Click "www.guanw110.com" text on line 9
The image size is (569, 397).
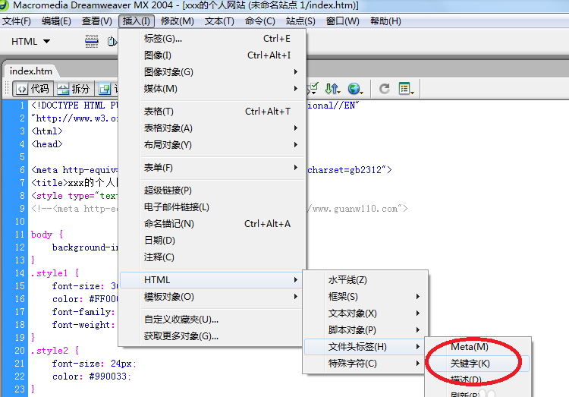pos(355,209)
